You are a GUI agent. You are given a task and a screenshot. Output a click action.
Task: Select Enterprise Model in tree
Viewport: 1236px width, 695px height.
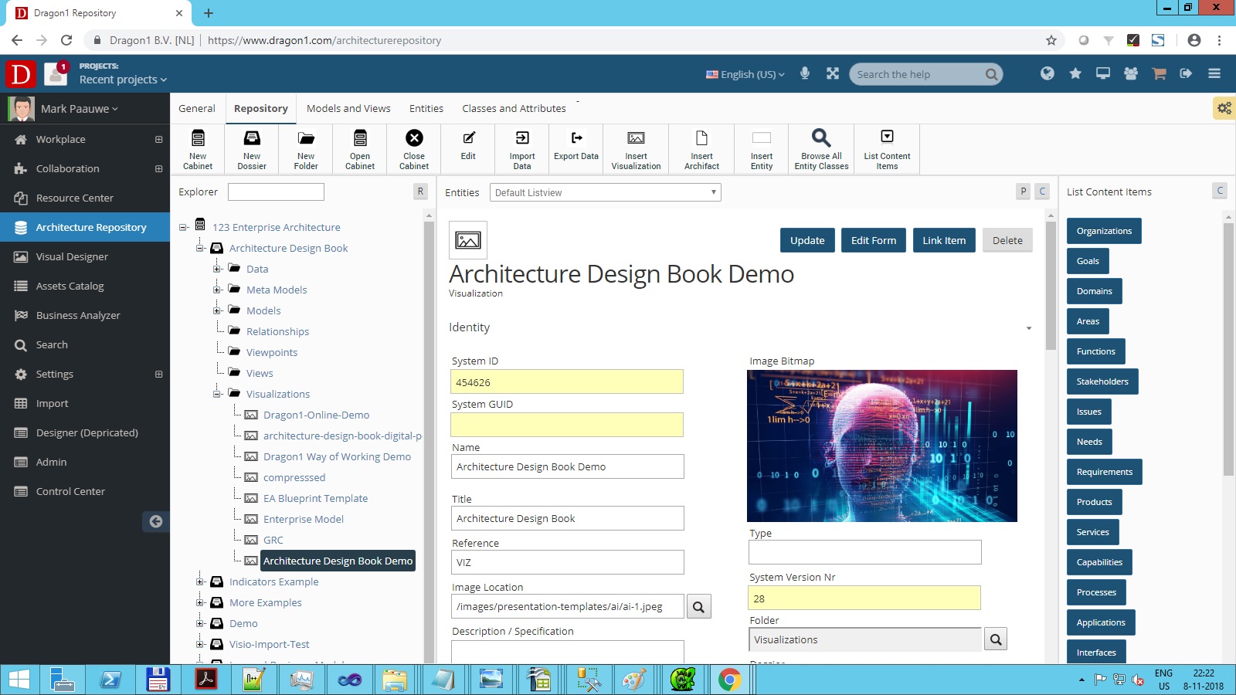[304, 519]
